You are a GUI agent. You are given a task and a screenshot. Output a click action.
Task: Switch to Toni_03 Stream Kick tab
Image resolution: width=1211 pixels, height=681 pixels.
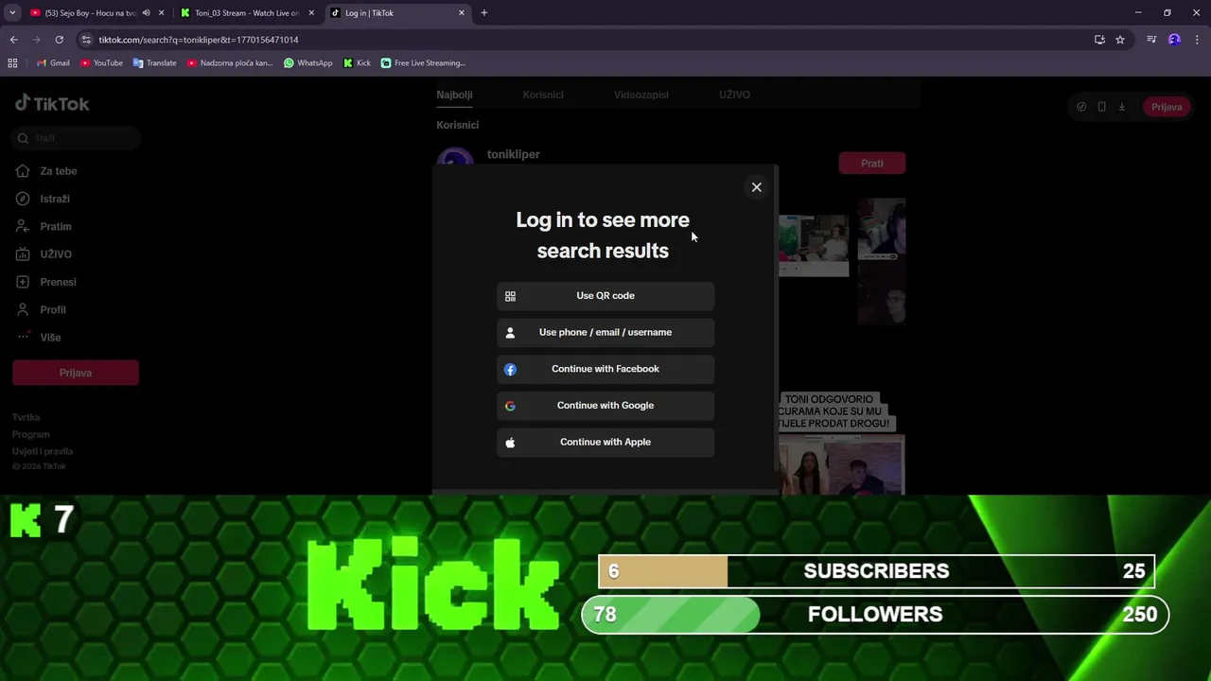click(246, 13)
